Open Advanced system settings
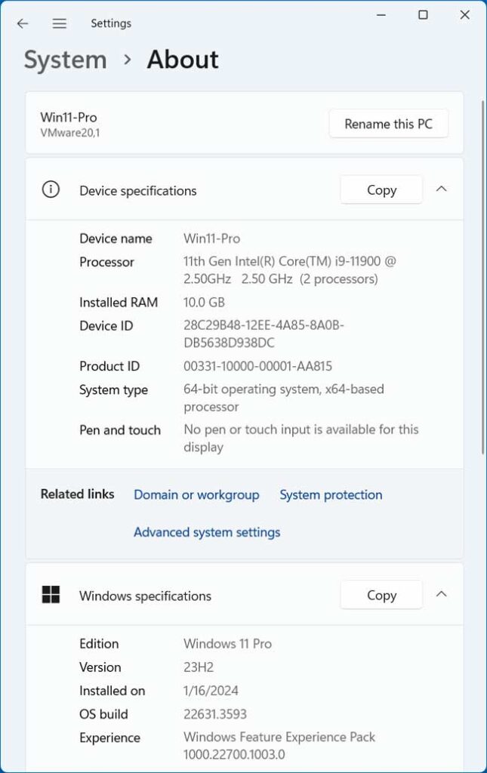This screenshot has height=773, width=487. (x=205, y=532)
